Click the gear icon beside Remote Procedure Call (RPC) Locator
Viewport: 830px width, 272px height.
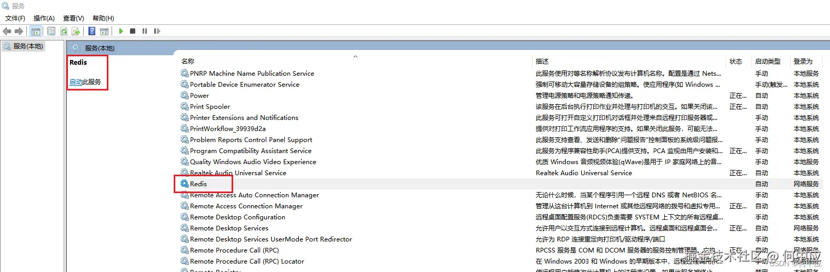tap(184, 261)
